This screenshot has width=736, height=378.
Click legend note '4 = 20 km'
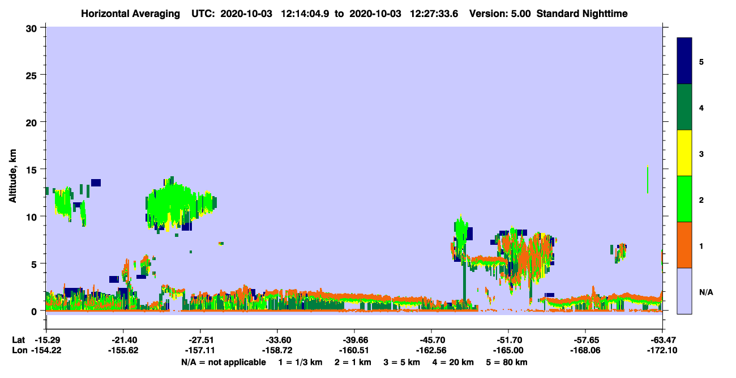point(453,362)
